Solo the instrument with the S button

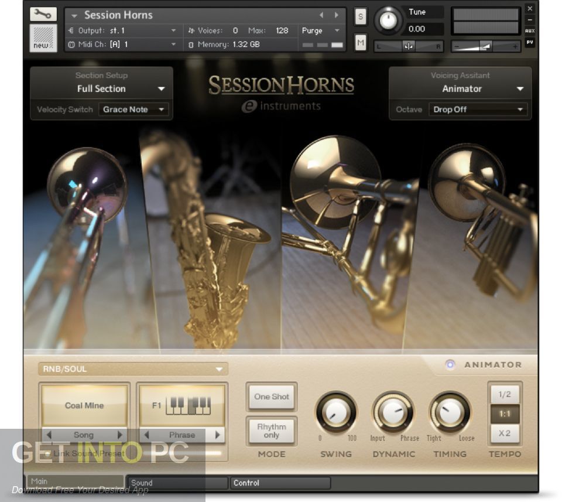tap(361, 16)
